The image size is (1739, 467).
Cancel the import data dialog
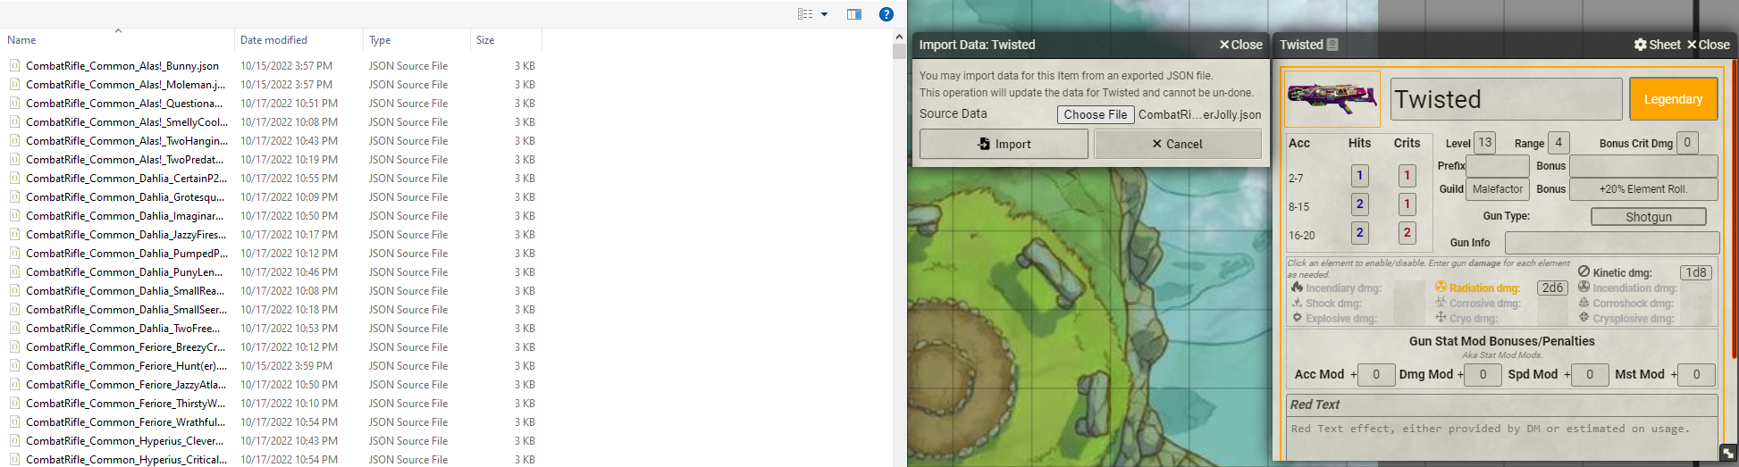(1178, 144)
